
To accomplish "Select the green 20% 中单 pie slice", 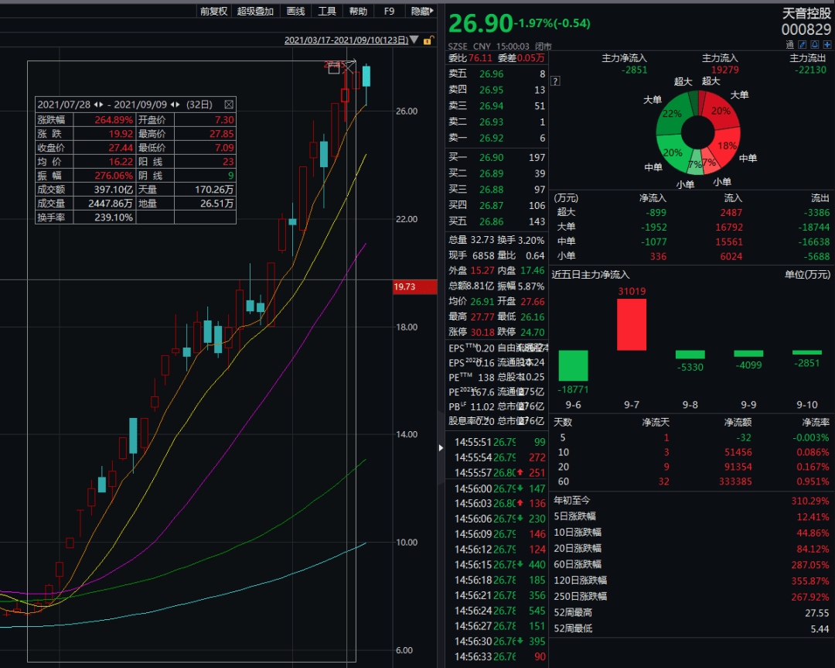I will pyautogui.click(x=672, y=152).
